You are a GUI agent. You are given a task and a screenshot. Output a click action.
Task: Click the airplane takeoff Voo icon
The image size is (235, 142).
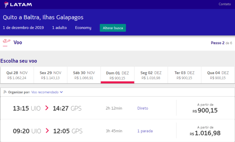(x=6, y=43)
